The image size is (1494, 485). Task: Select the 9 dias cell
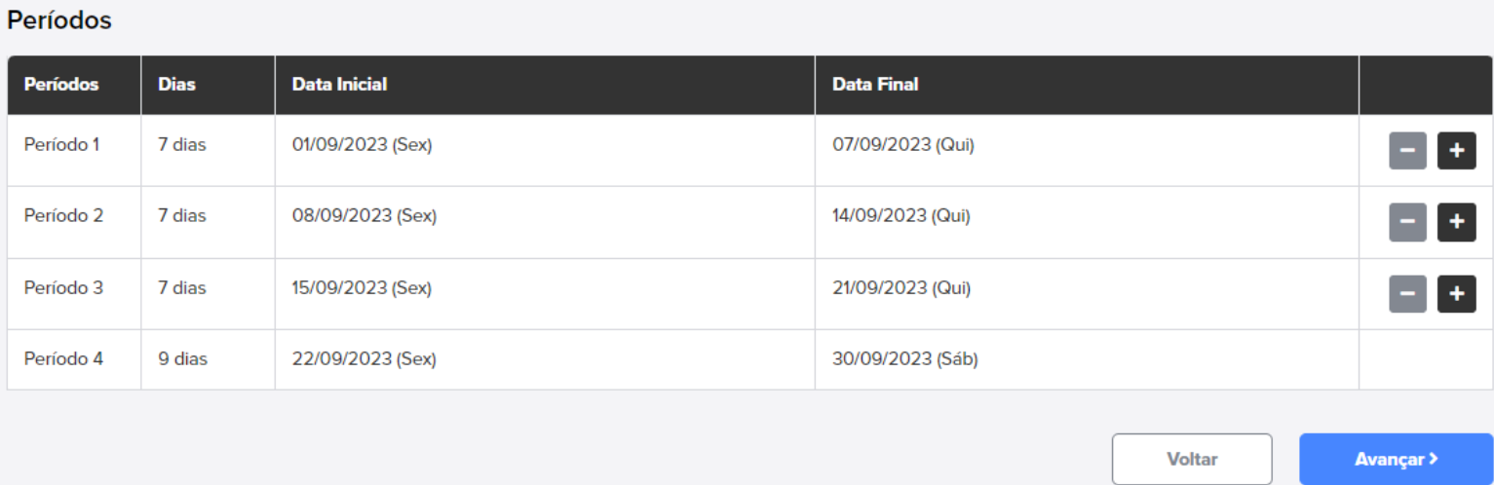(183, 359)
